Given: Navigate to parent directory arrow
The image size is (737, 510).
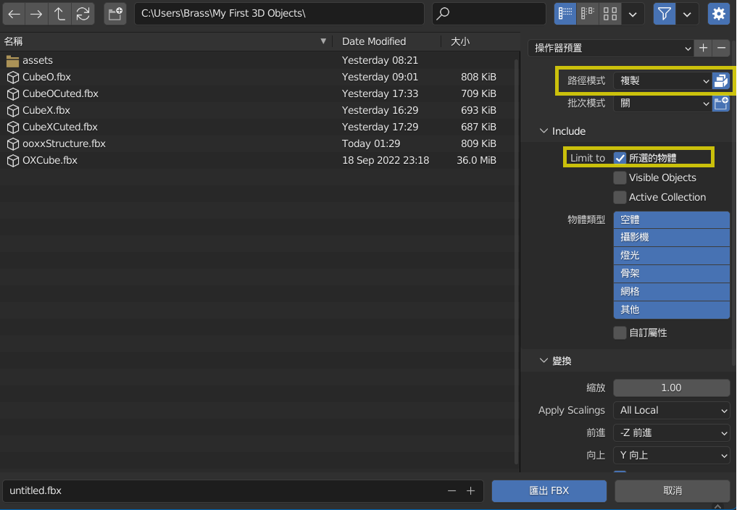Looking at the screenshot, I should tap(60, 14).
